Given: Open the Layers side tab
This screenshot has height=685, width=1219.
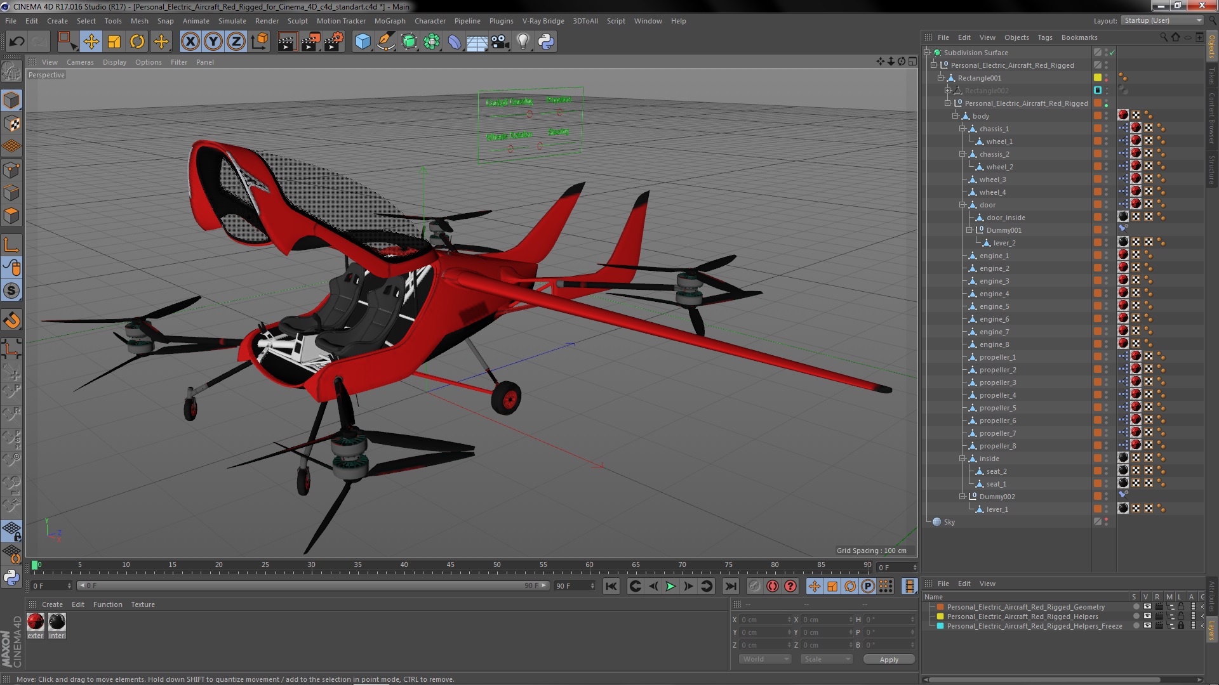Looking at the screenshot, I should tap(1212, 630).
